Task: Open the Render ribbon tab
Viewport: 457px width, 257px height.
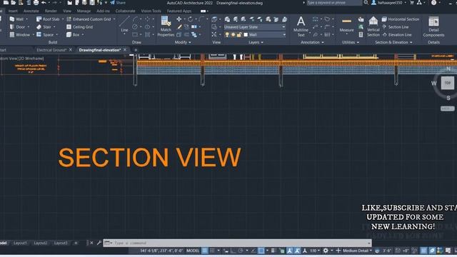Action: [51, 11]
